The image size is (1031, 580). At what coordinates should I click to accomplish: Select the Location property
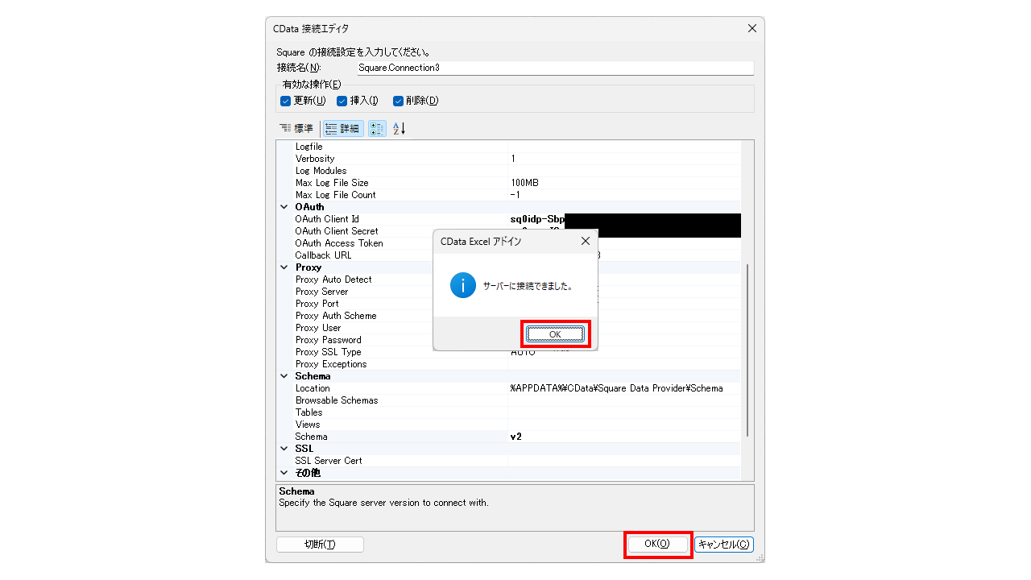(313, 388)
